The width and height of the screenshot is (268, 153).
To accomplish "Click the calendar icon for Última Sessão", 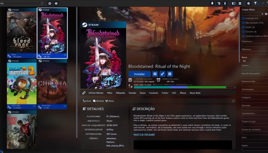I will pos(130,80).
